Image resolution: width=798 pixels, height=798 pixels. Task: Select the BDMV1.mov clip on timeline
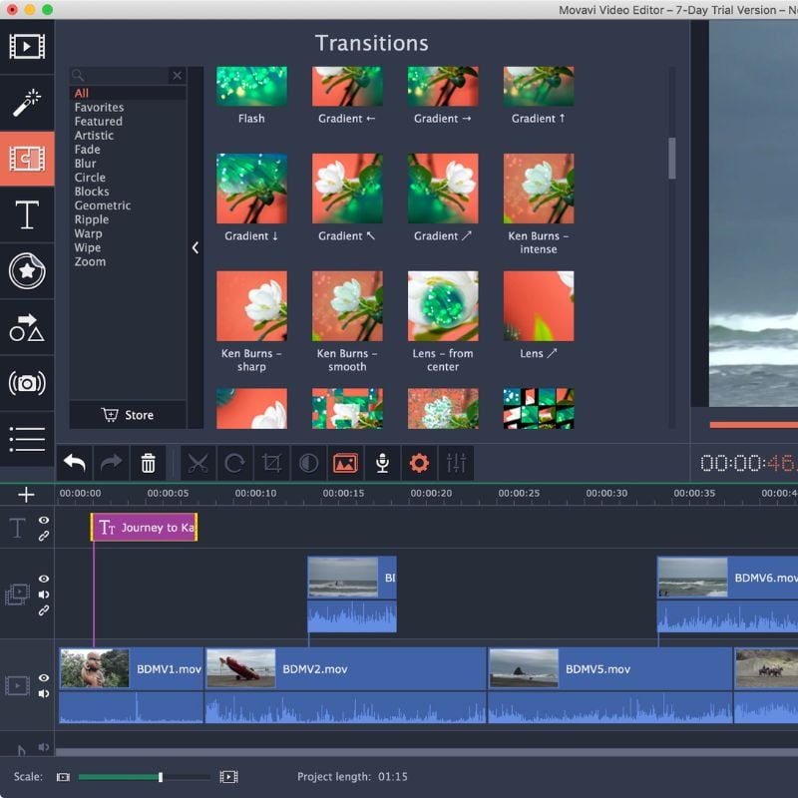(x=132, y=685)
